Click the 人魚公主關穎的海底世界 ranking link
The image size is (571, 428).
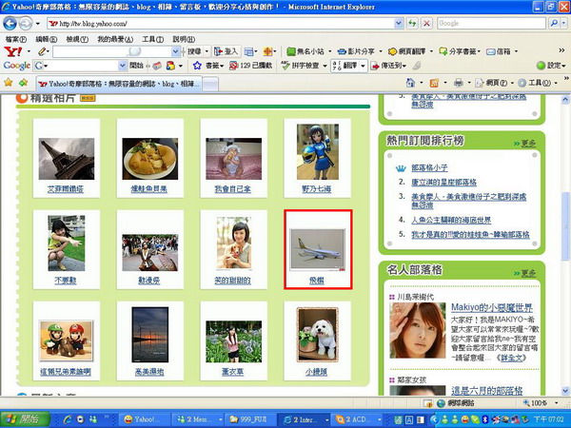[x=451, y=220]
